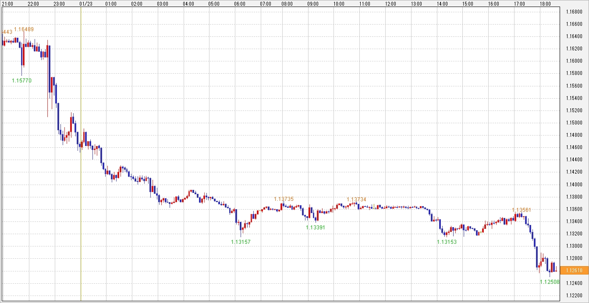The width and height of the screenshot is (589, 303).
Task: Click the 1.13391 low price label
Action: (x=316, y=227)
